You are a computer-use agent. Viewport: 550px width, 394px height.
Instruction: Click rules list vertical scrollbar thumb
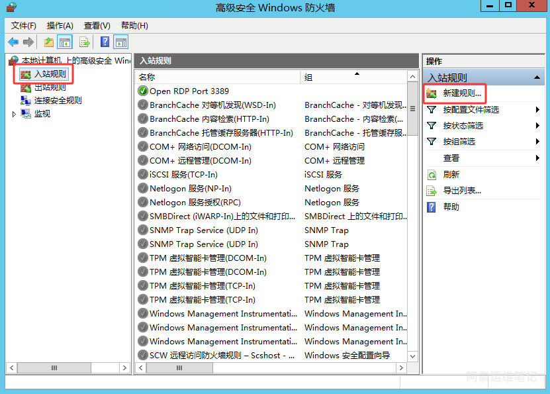(412, 109)
